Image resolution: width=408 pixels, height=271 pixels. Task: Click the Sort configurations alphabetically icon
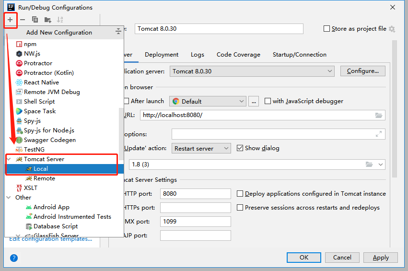click(60, 20)
